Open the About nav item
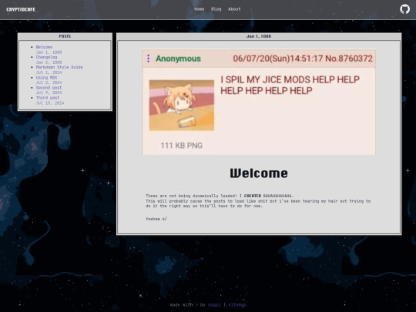Screen dimensions: 416x312 pyautogui.click(x=234, y=9)
